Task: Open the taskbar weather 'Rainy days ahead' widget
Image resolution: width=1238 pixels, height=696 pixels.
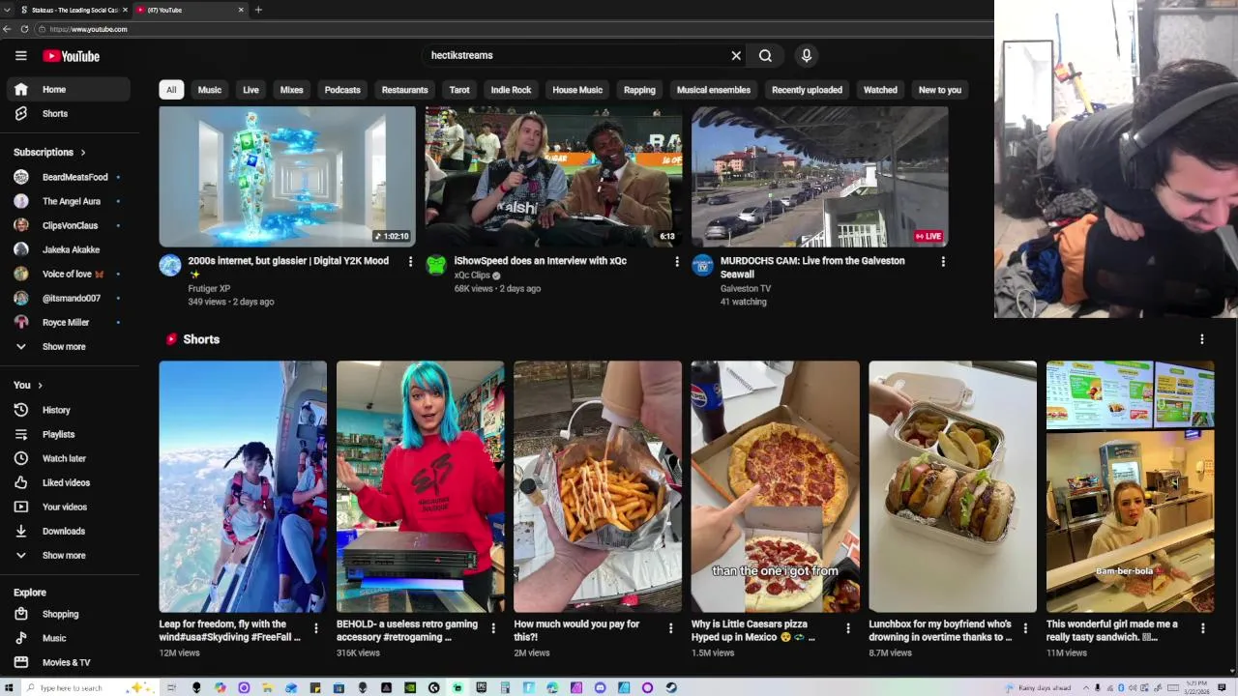Action: 1040,687
